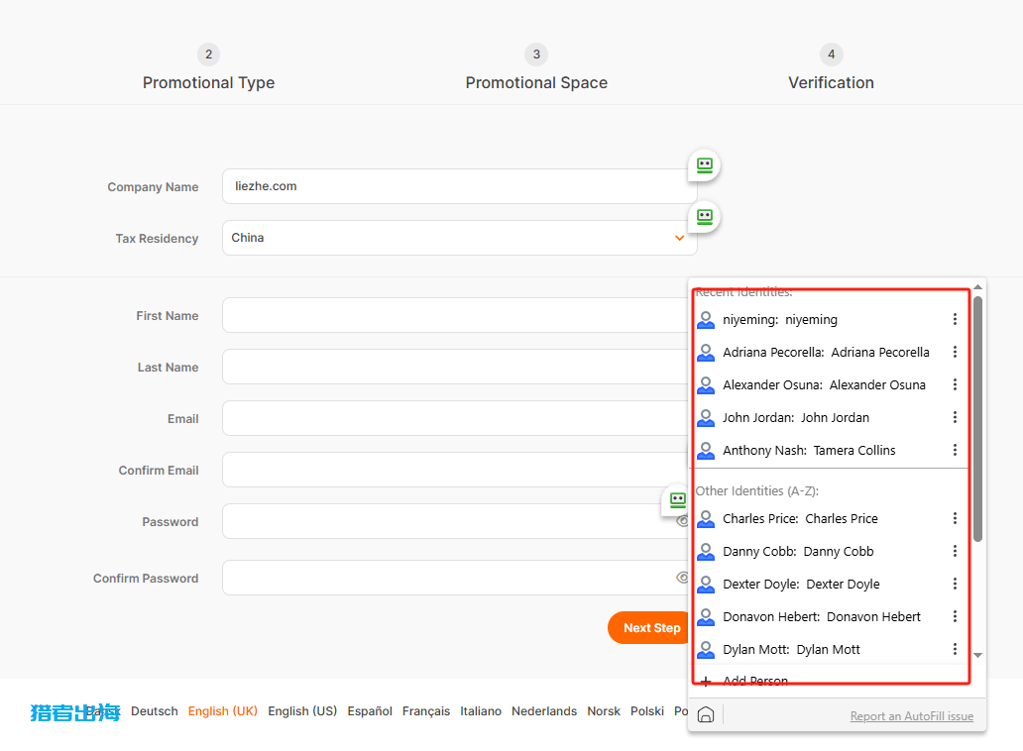Switch language to Deutsch
The height and width of the screenshot is (751, 1023).
(x=155, y=711)
